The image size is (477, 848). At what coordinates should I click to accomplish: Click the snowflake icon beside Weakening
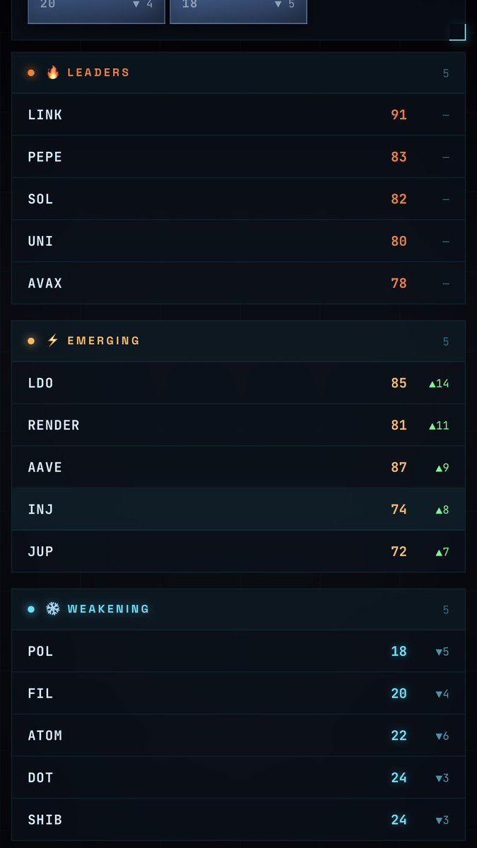click(53, 608)
